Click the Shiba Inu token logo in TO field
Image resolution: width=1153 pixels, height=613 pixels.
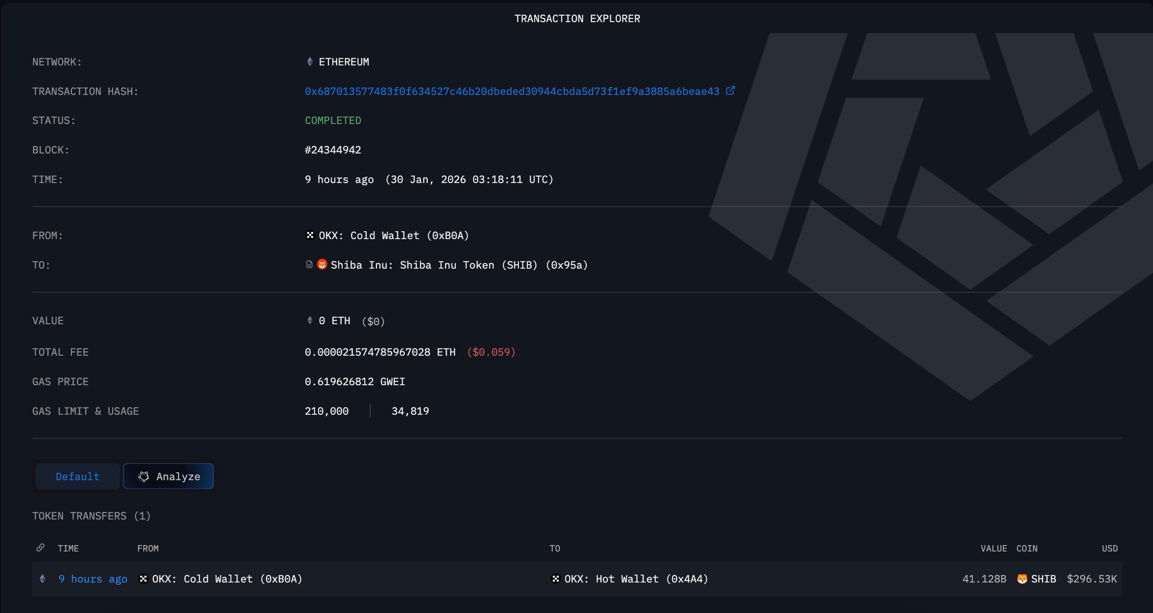[x=322, y=265]
